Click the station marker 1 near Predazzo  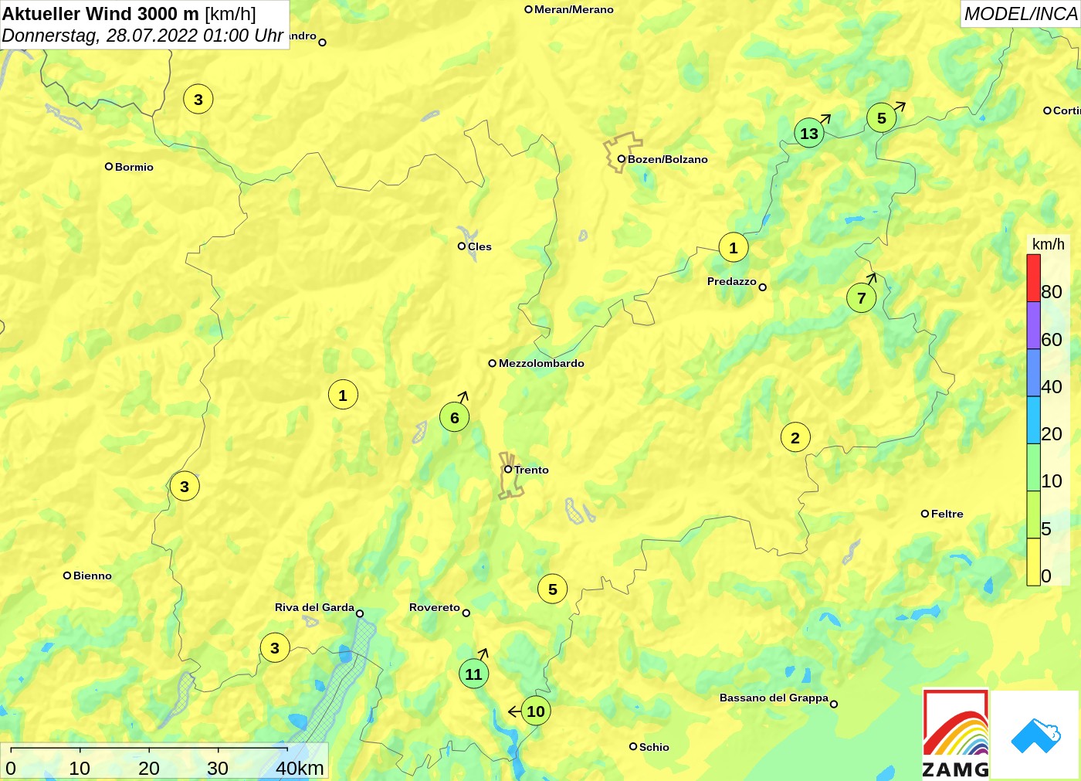734,248
